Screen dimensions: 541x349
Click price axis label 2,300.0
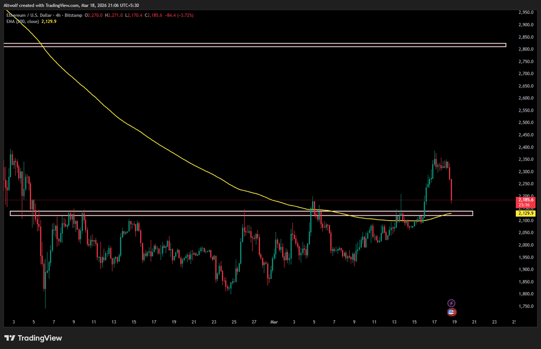point(526,172)
